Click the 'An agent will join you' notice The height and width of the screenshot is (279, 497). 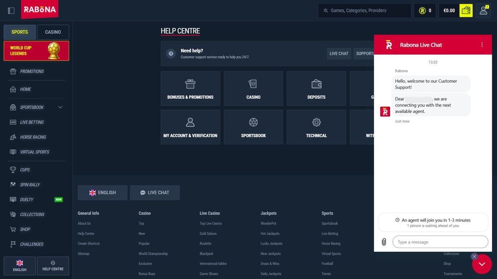click(x=433, y=223)
